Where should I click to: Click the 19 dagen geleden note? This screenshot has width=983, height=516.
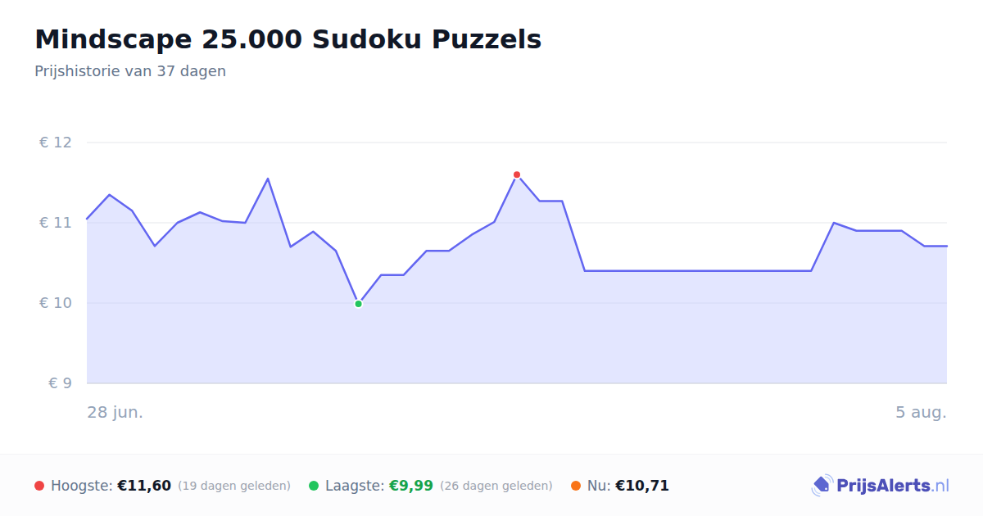click(x=234, y=486)
